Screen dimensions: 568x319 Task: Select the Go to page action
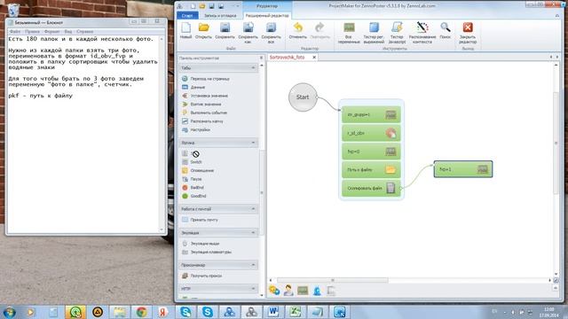tap(206, 79)
